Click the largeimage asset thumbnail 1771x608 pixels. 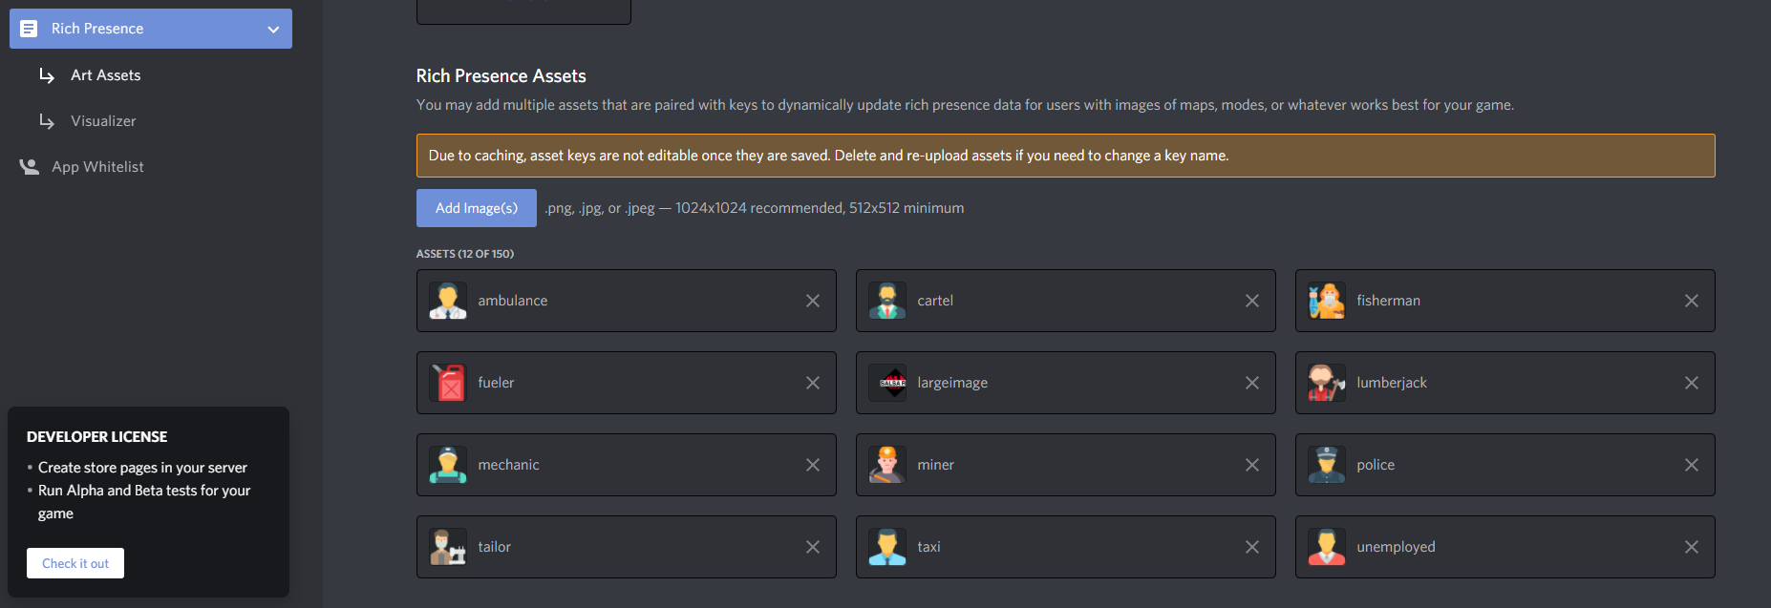(x=887, y=383)
